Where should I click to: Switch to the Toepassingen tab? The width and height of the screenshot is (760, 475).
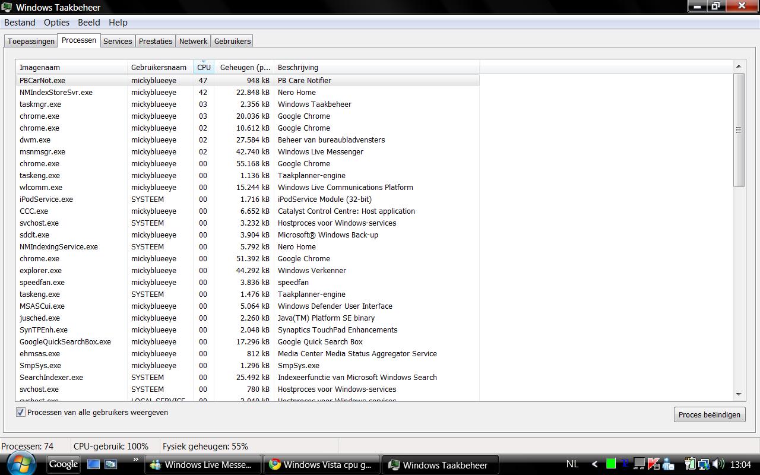pyautogui.click(x=31, y=41)
